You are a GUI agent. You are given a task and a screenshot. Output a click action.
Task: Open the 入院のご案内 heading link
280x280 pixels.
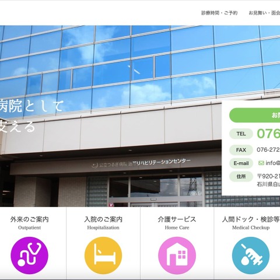point(103,219)
